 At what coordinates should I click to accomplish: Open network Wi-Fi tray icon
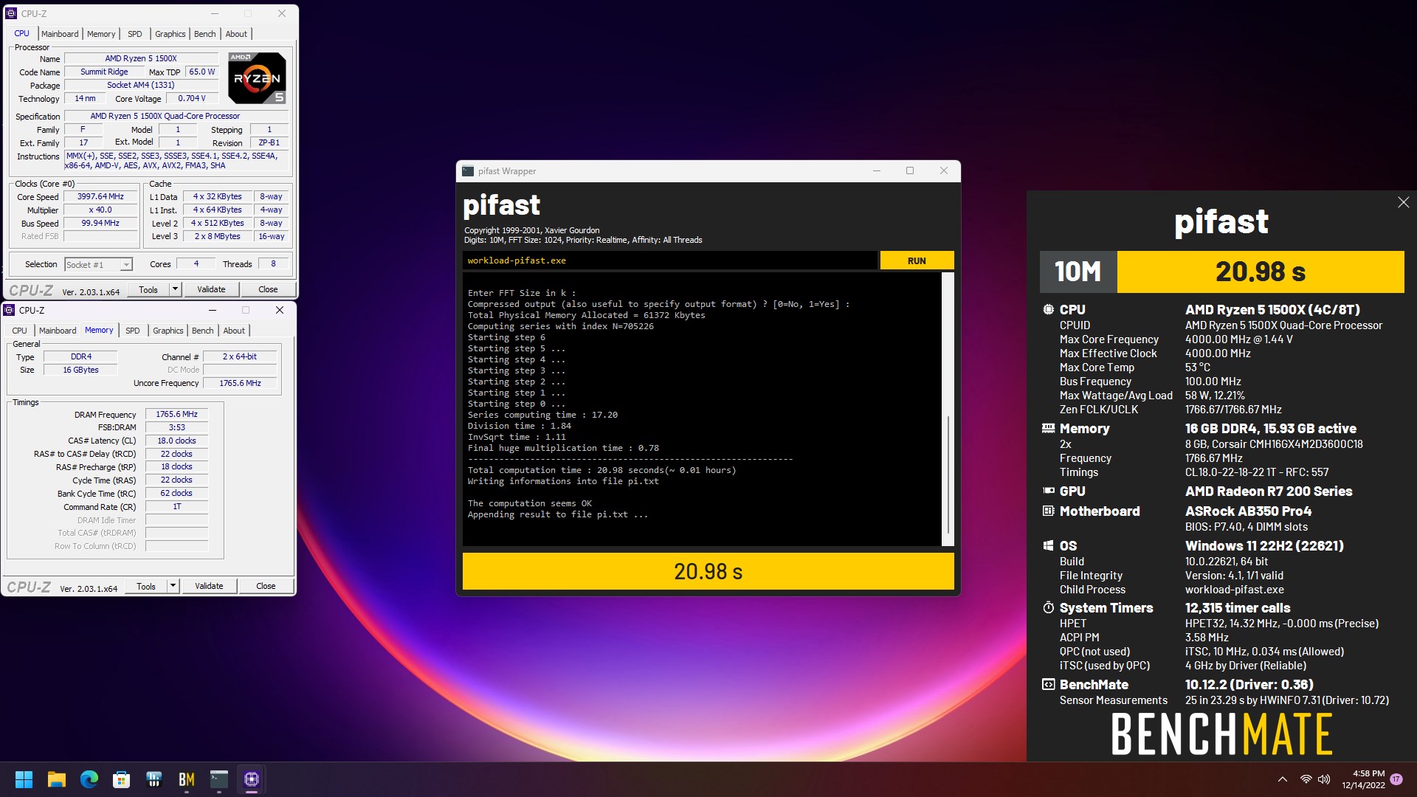click(x=1306, y=779)
